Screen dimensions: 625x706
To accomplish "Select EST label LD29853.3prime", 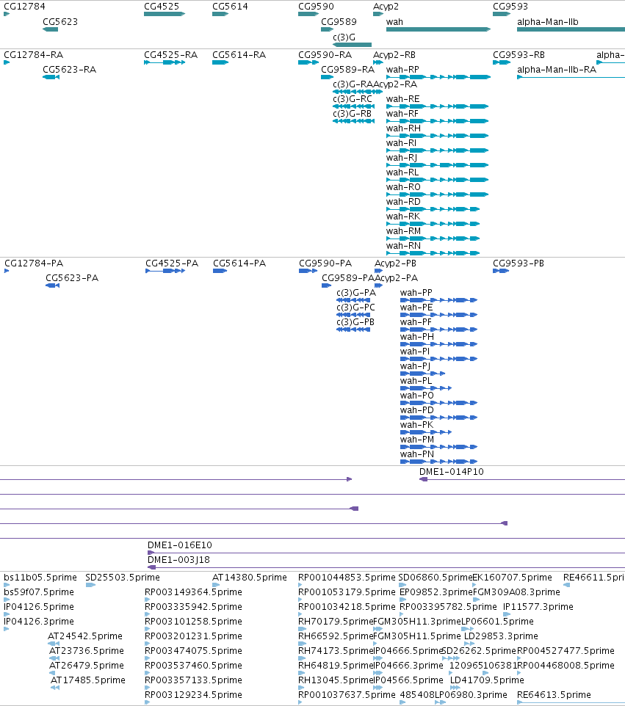I will point(501,636).
